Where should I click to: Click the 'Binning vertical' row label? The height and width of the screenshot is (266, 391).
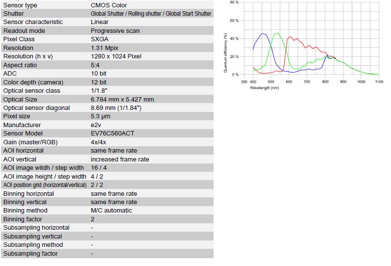[24, 202]
